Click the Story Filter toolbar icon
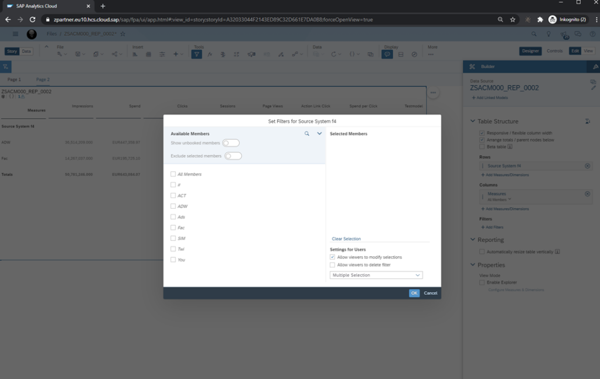 pos(196,54)
